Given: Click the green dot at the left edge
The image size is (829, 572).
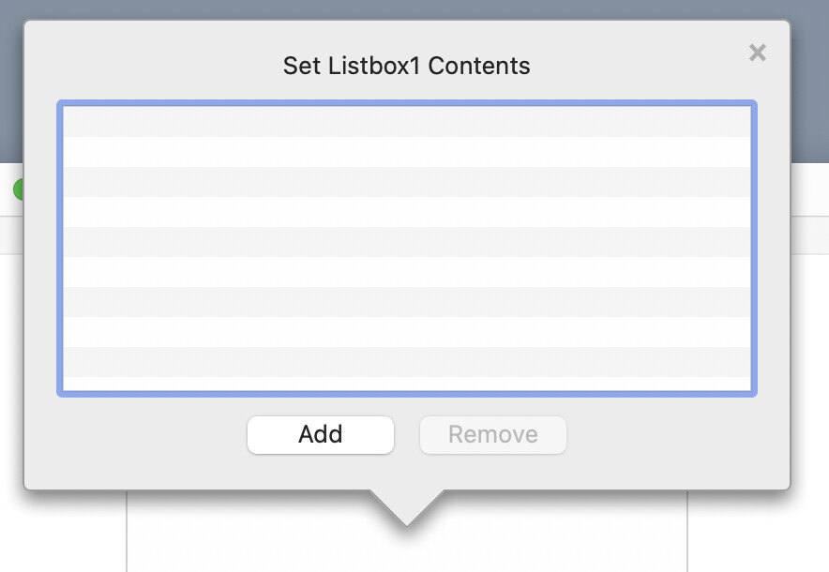Looking at the screenshot, I should click(18, 190).
